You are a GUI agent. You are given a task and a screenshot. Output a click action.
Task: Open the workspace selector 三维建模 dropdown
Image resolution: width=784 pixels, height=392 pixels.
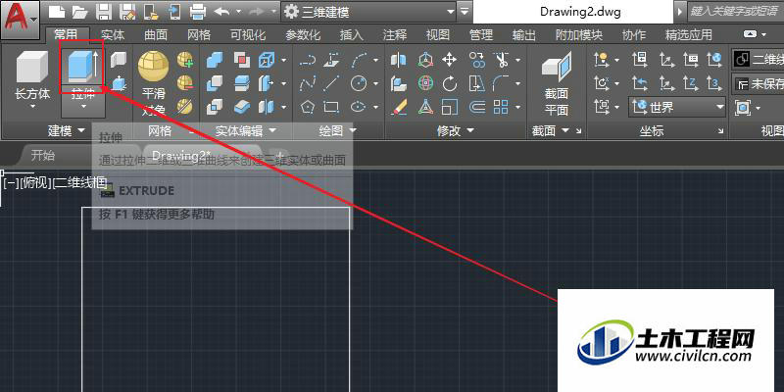[x=369, y=12]
